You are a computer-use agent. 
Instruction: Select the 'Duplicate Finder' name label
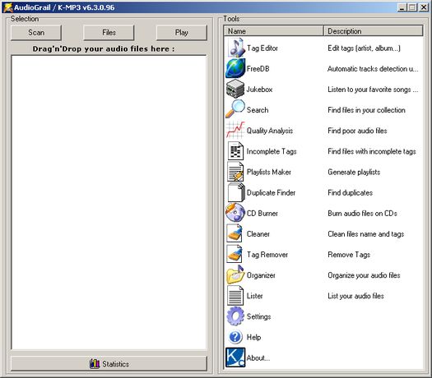coord(271,192)
